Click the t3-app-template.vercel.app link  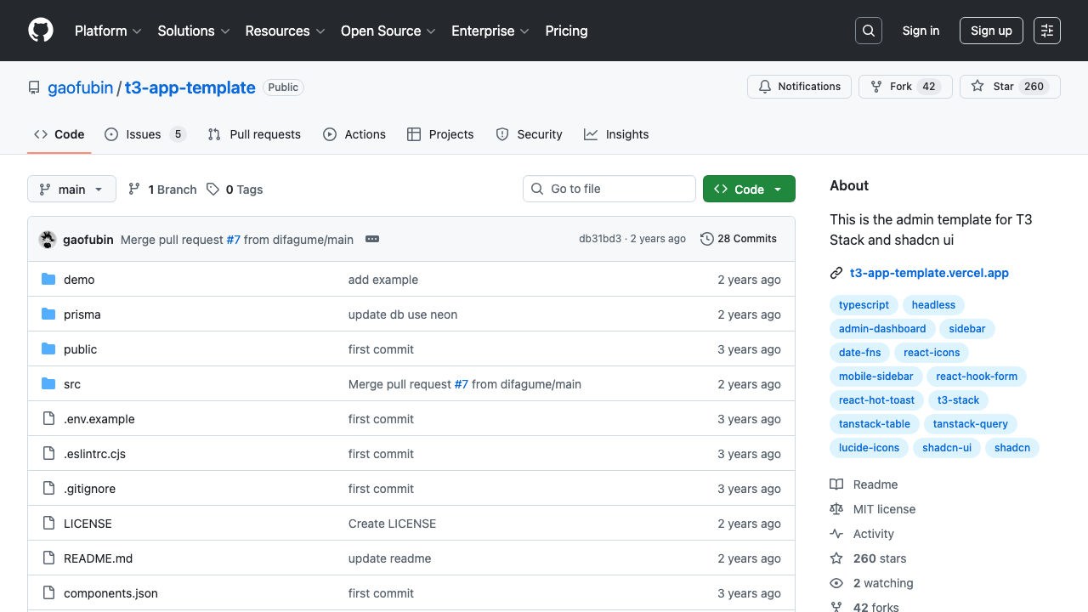929,273
